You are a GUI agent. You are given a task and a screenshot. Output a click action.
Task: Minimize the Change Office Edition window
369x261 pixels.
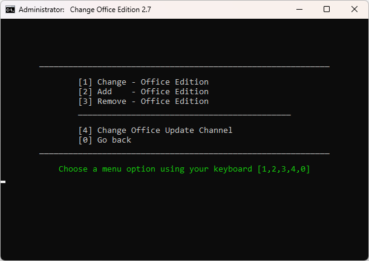(299, 10)
